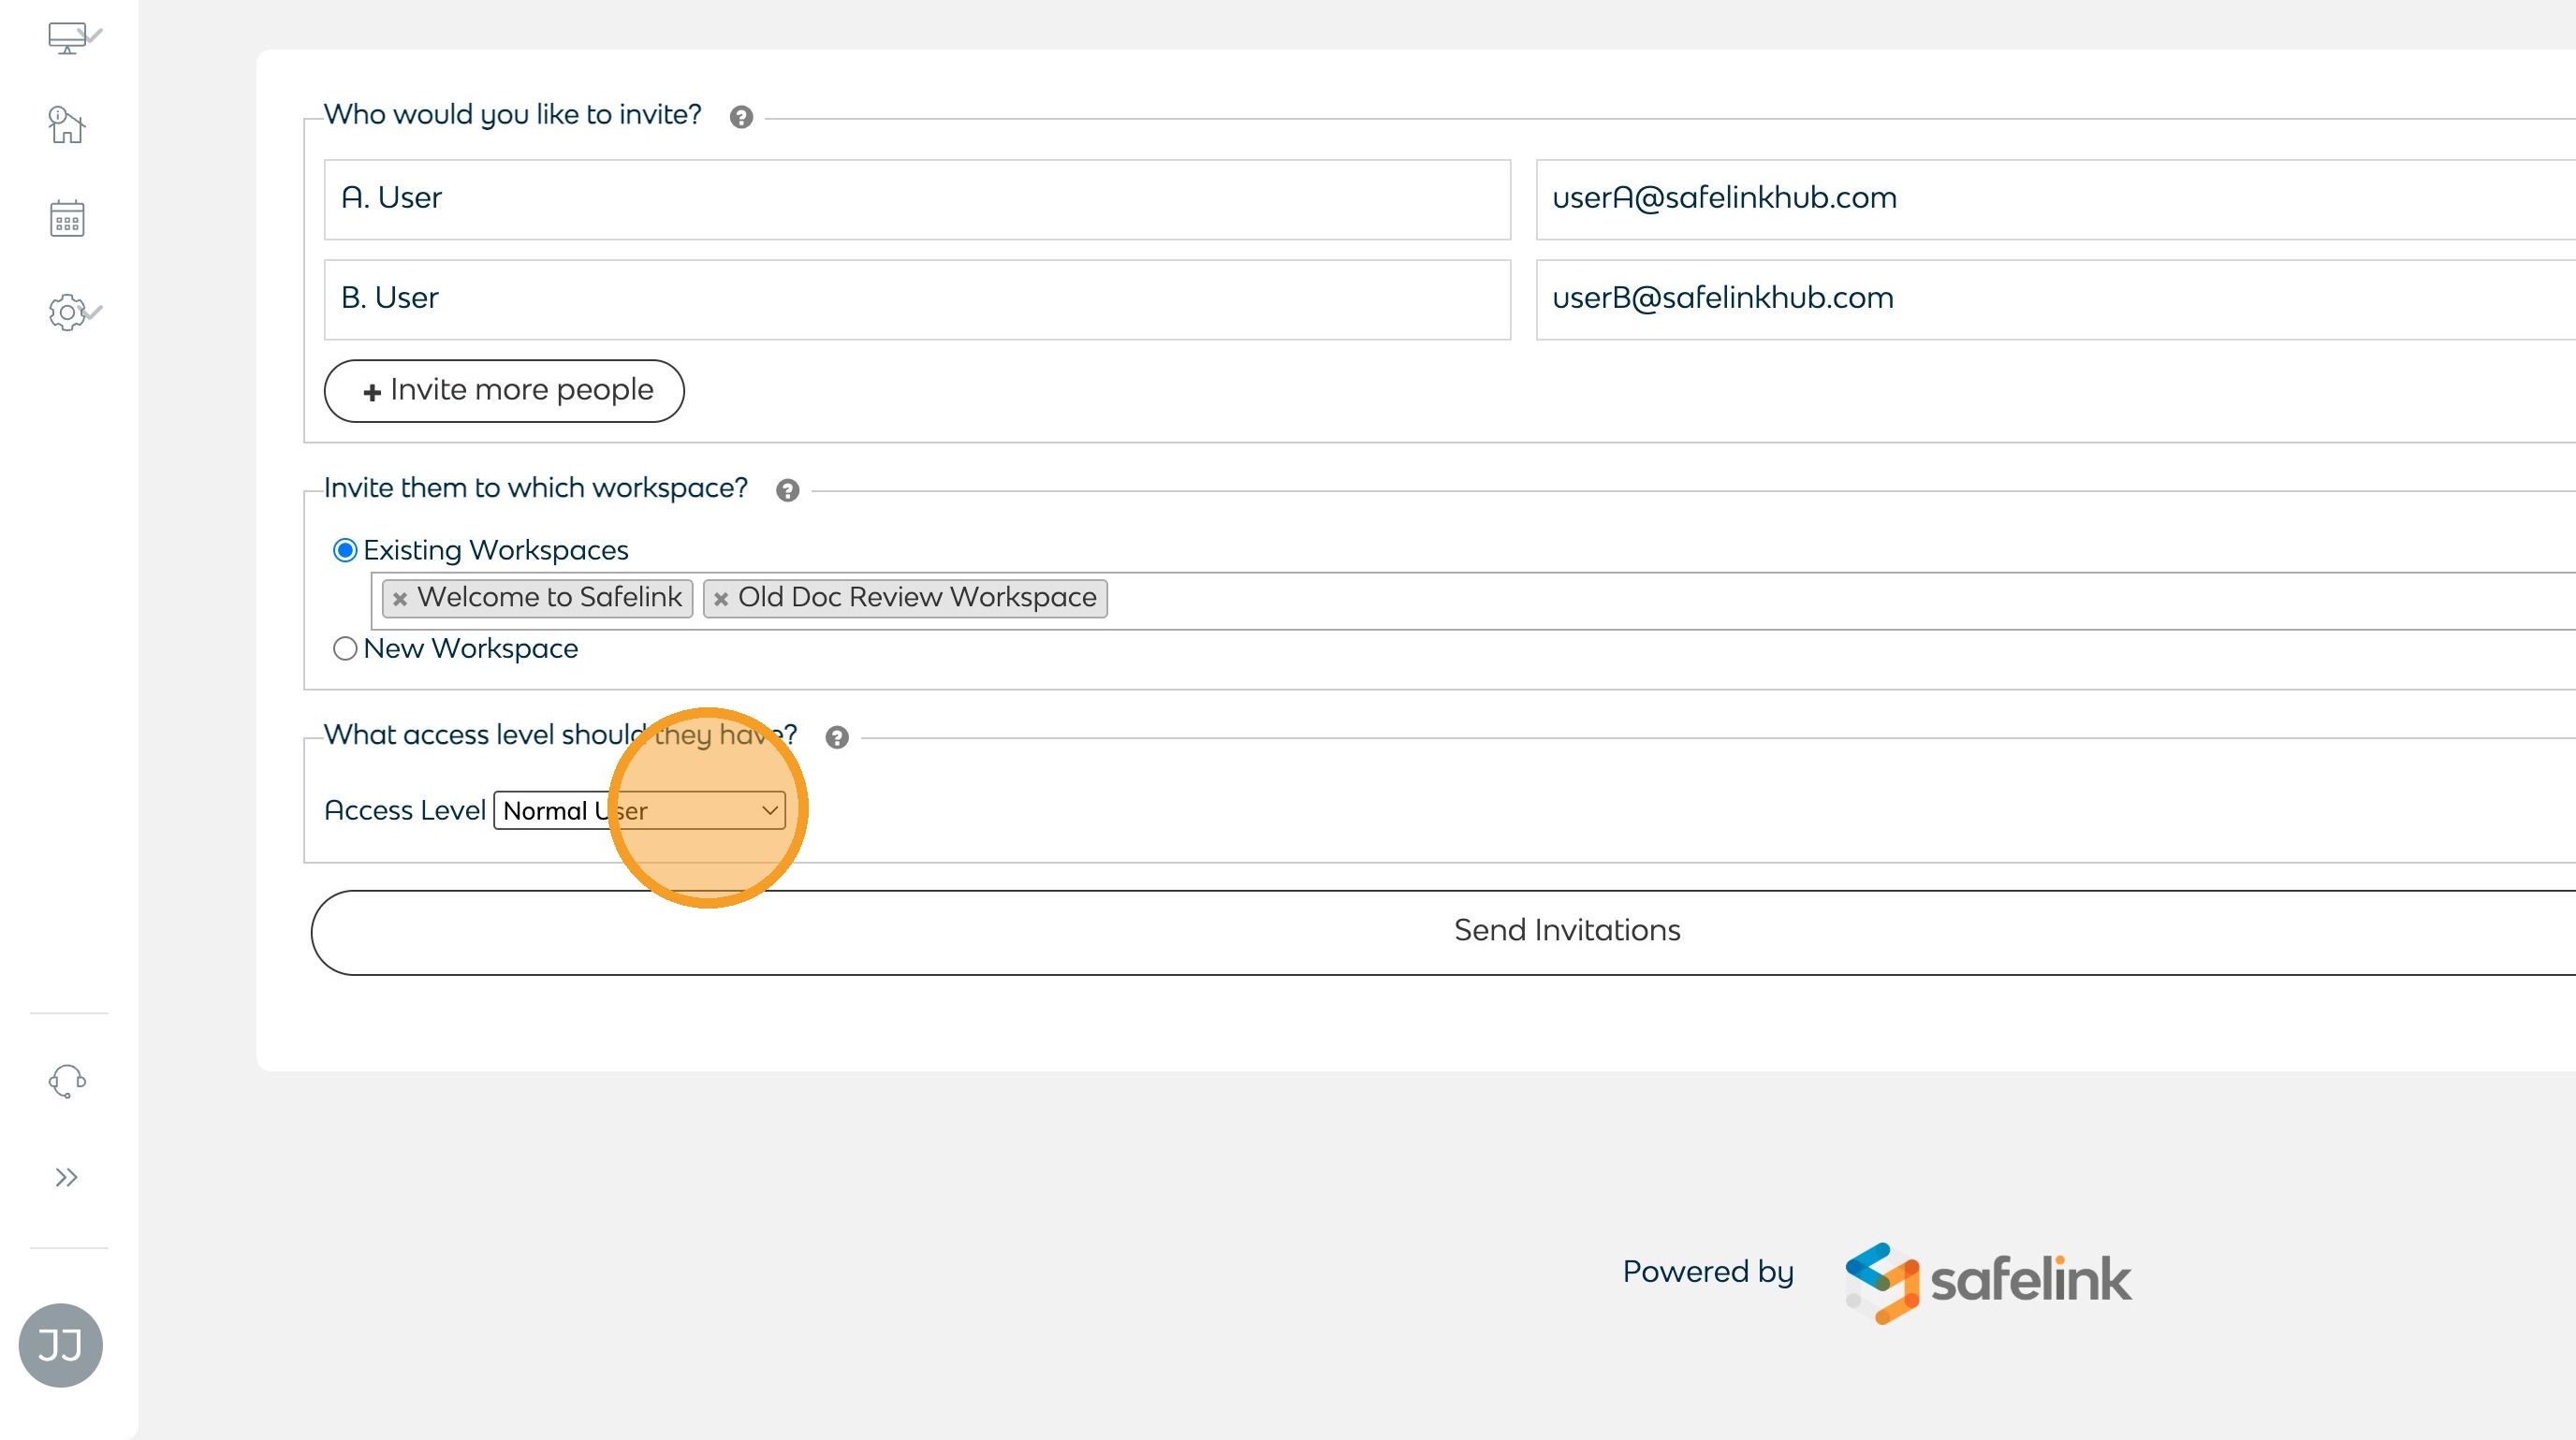The width and height of the screenshot is (2576, 1440).
Task: Select the Existing Workspaces radio button
Action: point(345,550)
